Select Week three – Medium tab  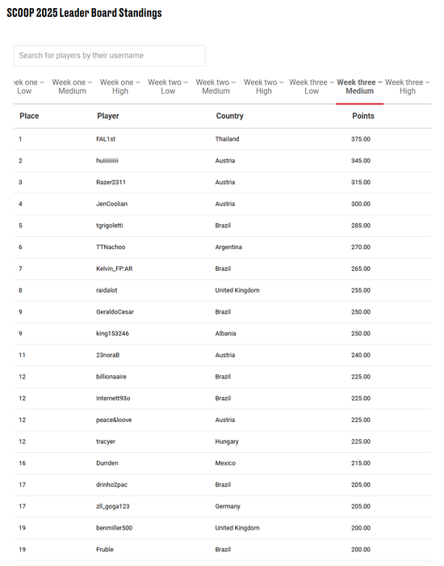[x=360, y=87]
